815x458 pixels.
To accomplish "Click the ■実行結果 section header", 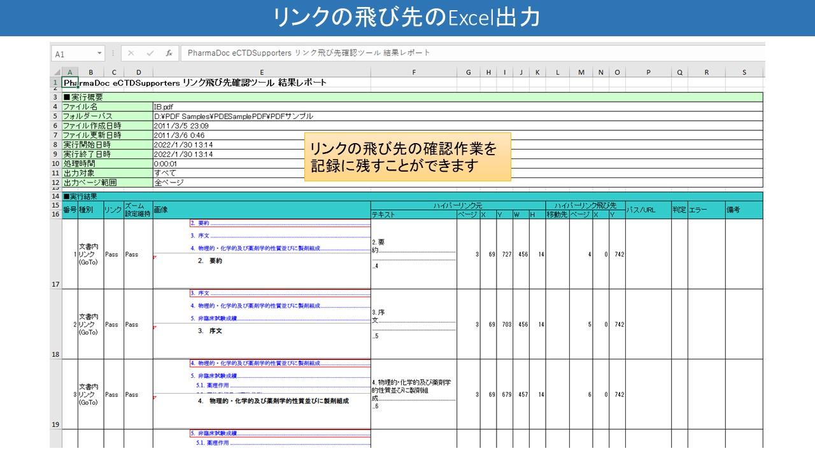I will pos(412,197).
